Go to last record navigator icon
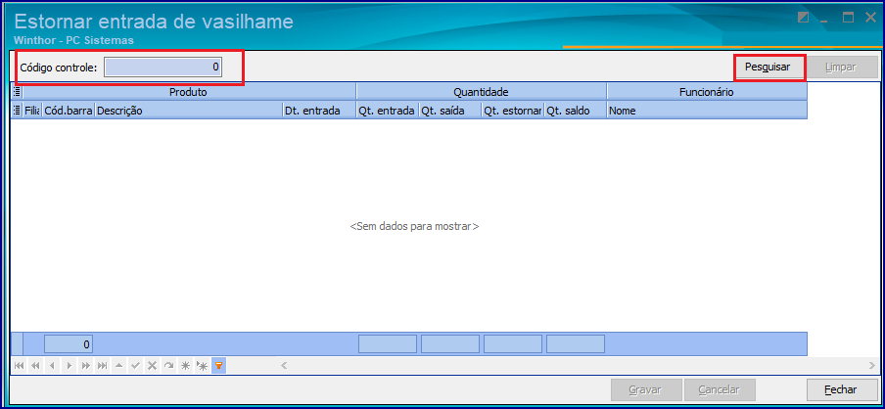885x409 pixels. (x=102, y=366)
